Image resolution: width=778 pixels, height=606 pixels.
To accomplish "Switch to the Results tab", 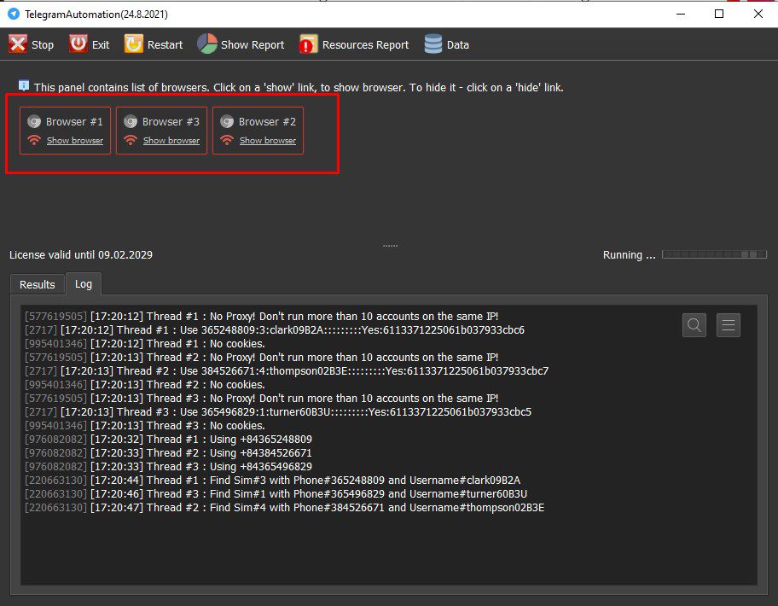I will tap(38, 284).
